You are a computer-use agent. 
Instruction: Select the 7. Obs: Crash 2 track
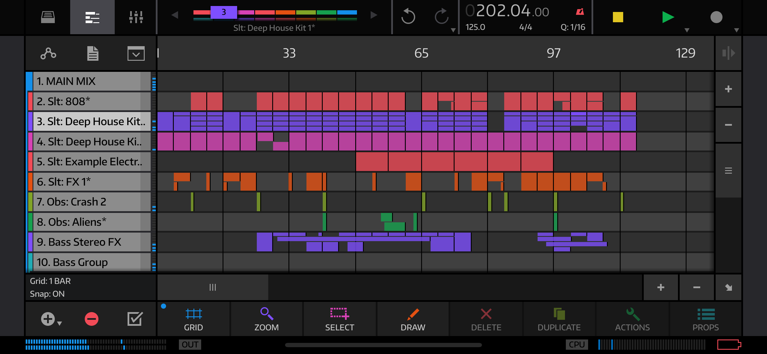(x=92, y=202)
